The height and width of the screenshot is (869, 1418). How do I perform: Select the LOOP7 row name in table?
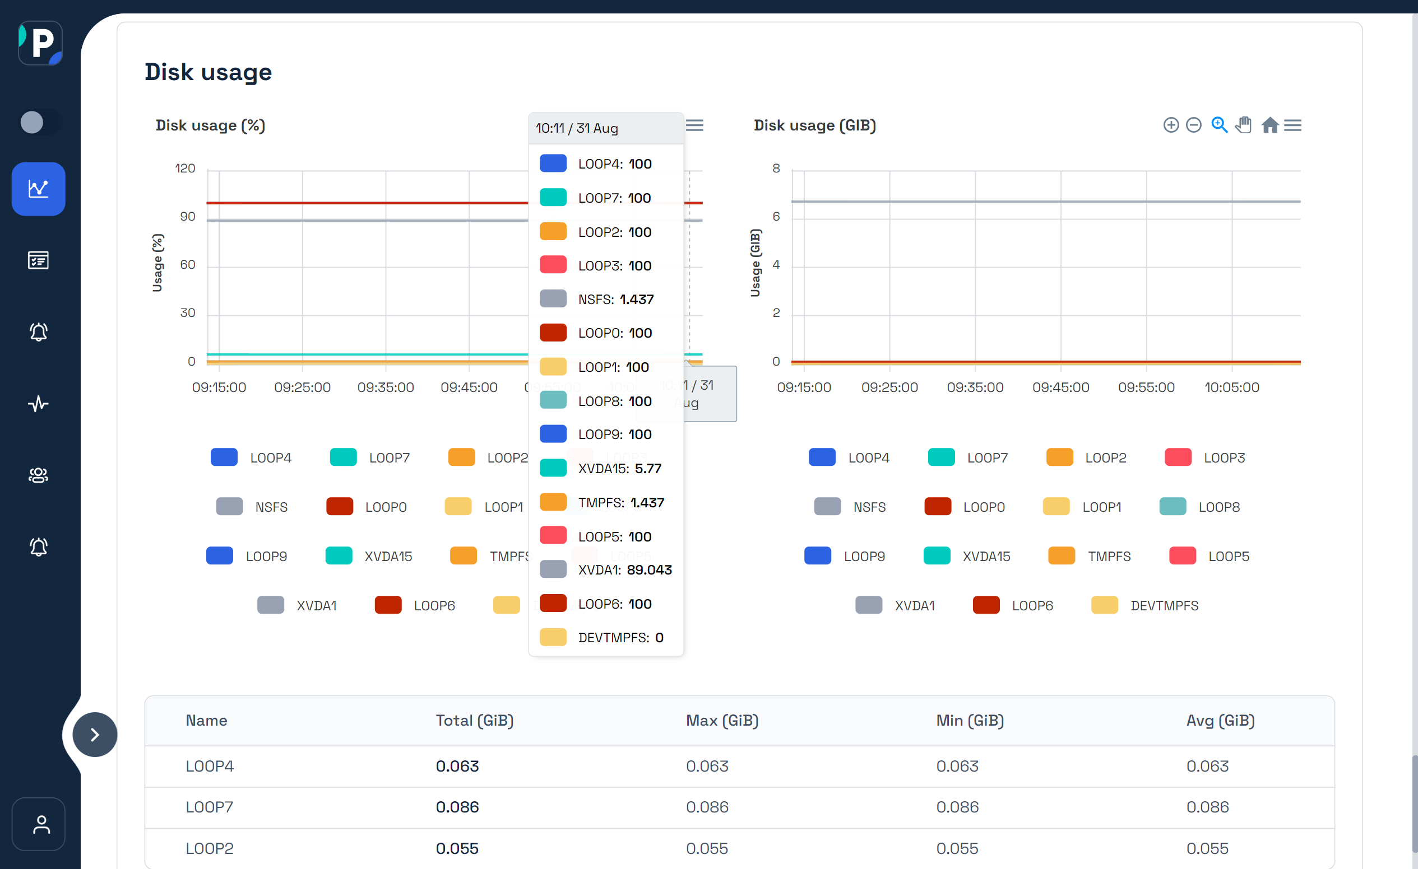click(x=210, y=807)
